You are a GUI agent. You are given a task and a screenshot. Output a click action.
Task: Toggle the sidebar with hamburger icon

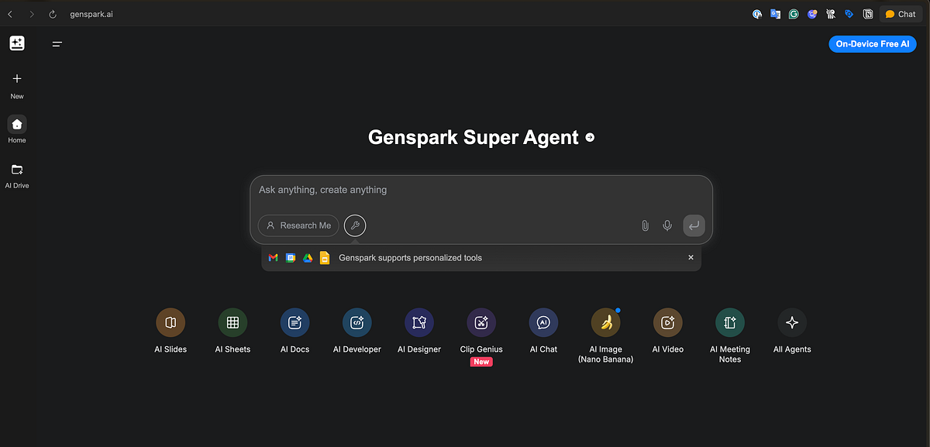(57, 44)
